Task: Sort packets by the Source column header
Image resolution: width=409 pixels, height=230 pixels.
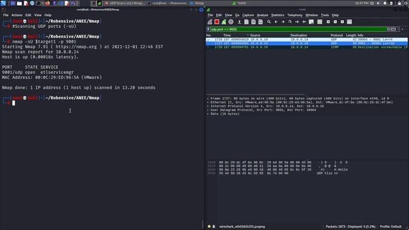Action: (255, 35)
